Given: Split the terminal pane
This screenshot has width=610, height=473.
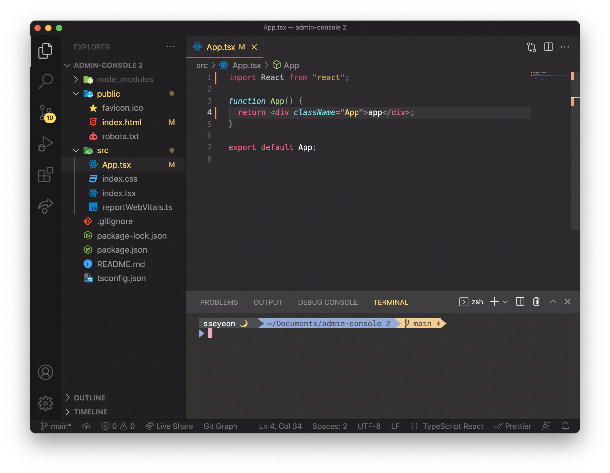Looking at the screenshot, I should (x=520, y=302).
